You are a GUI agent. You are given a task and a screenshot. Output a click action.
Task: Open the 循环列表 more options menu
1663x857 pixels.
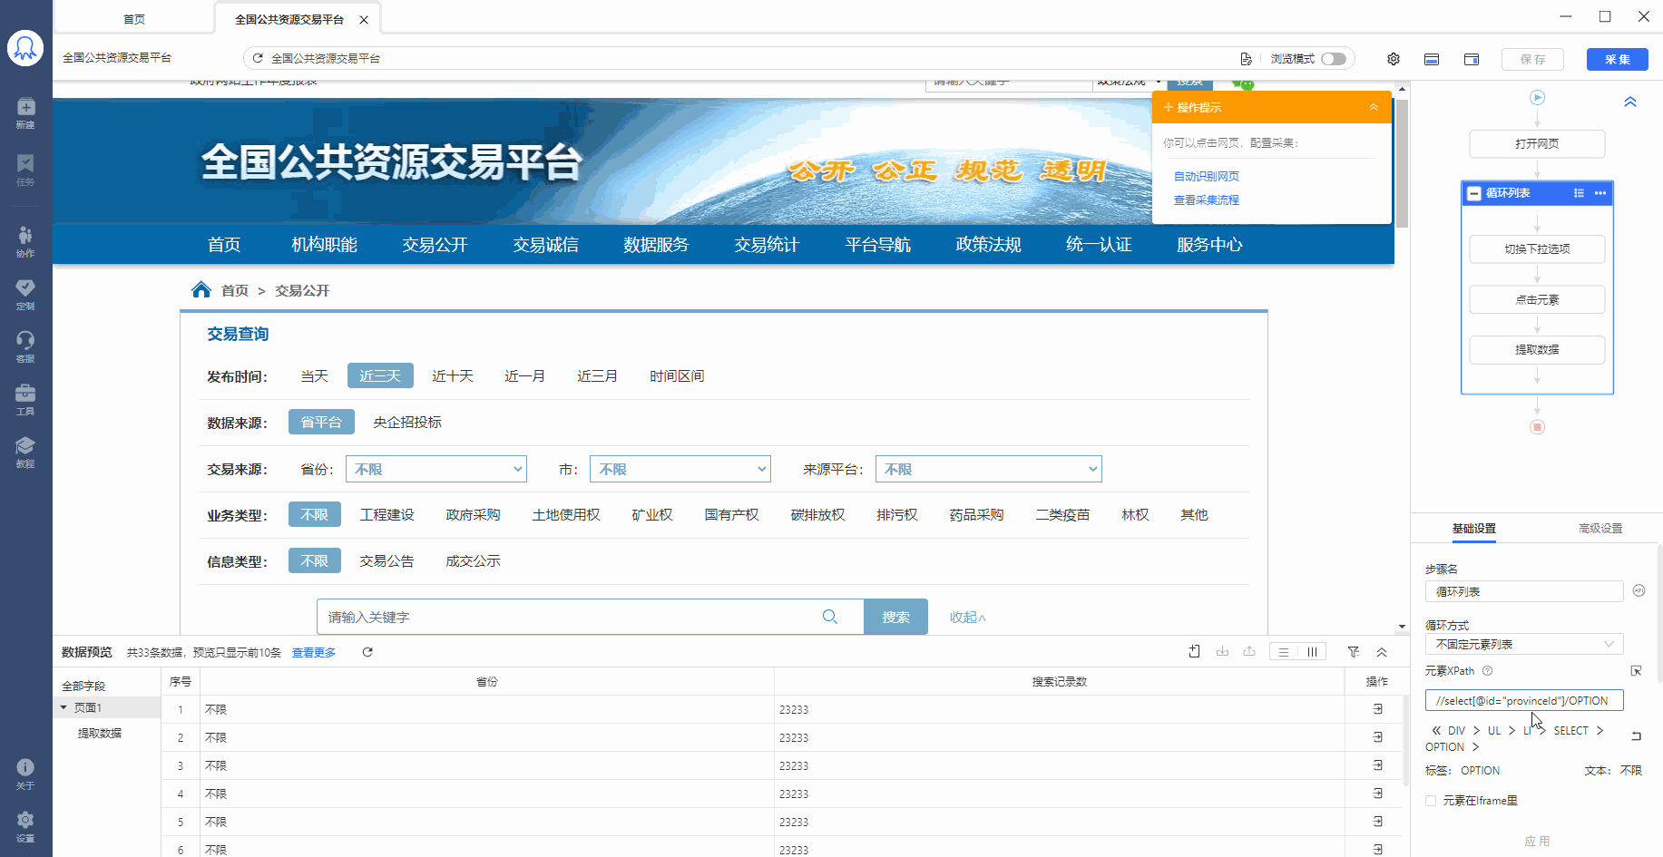[1600, 193]
